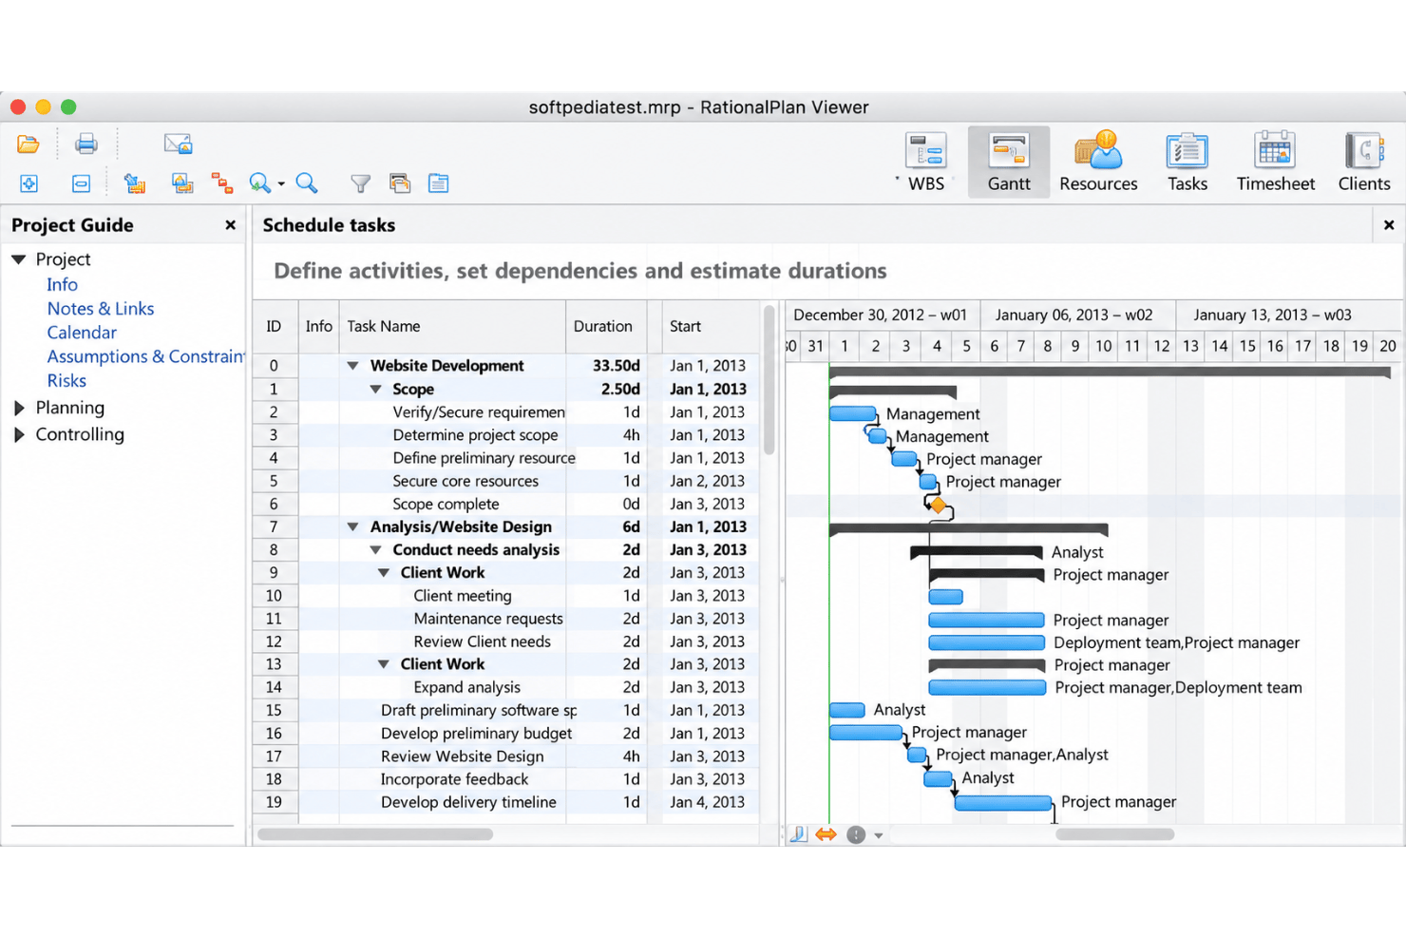Click the linked red task boxes icon
The image size is (1406, 938).
point(222,183)
